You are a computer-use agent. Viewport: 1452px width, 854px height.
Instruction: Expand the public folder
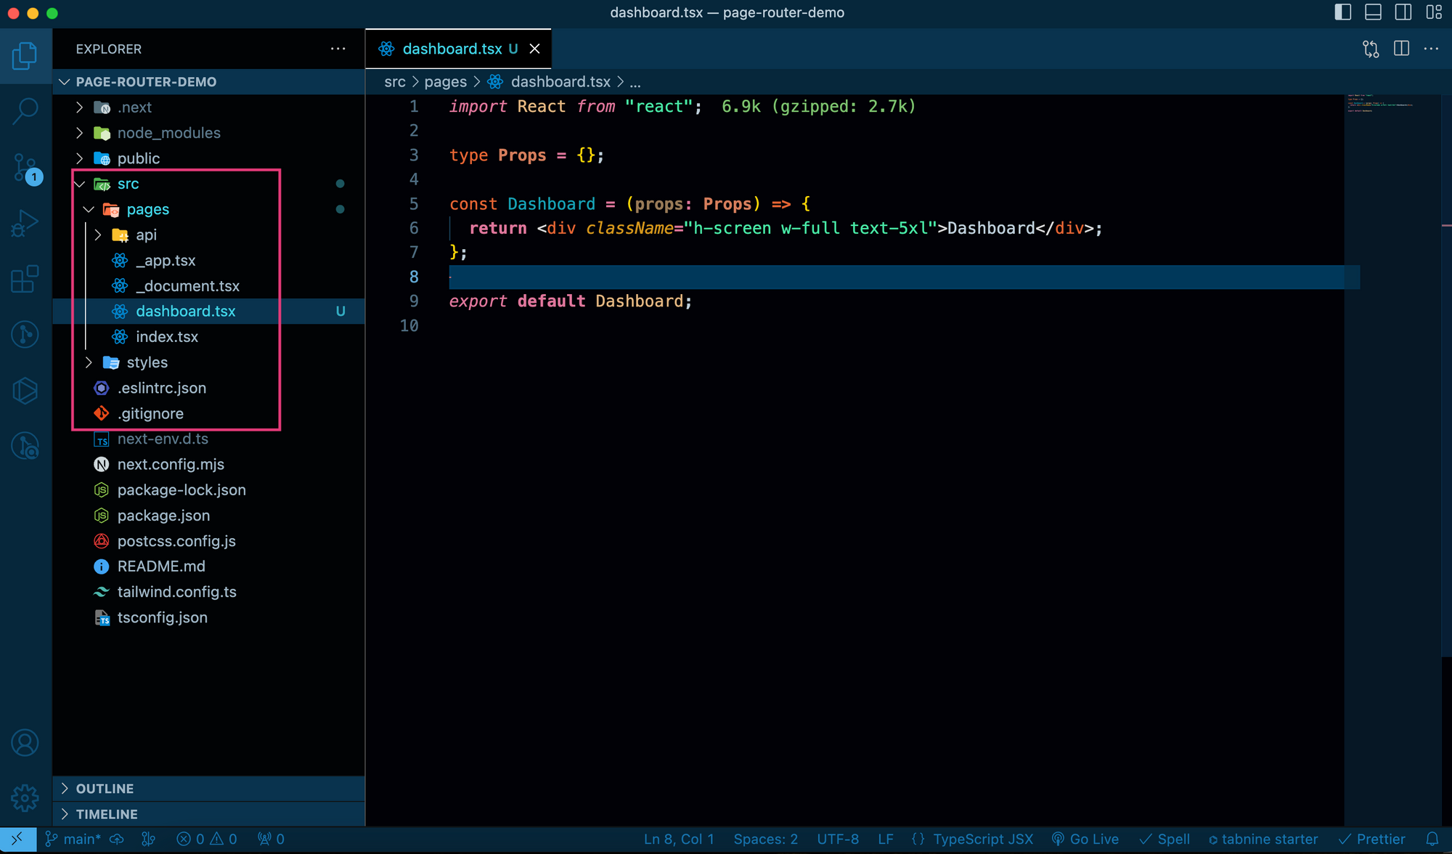coord(209,158)
